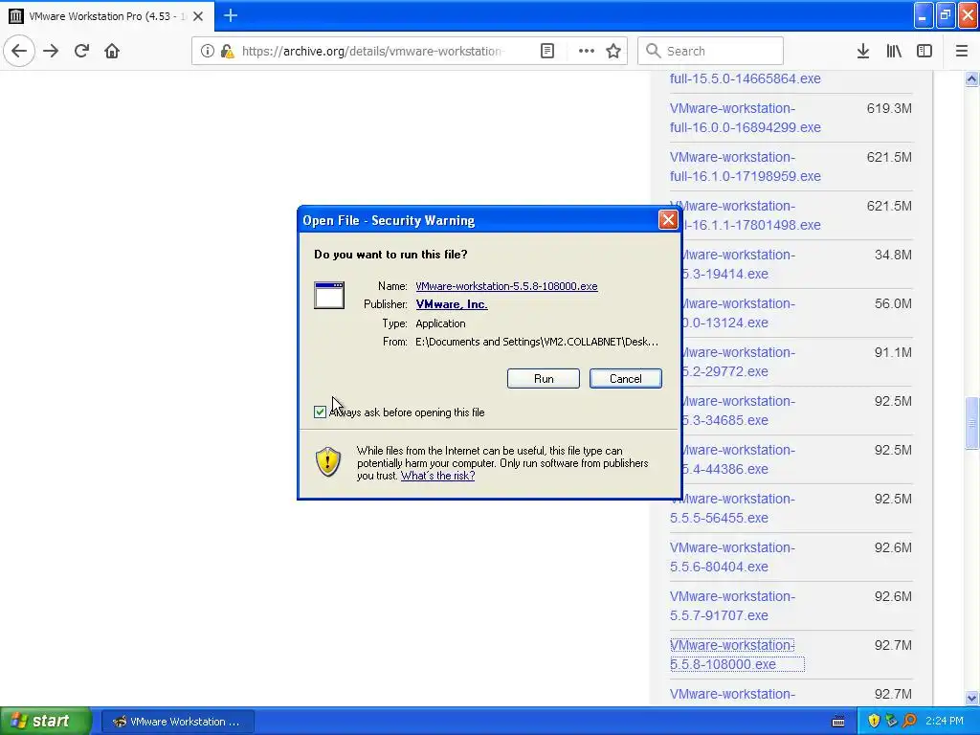
Task: Uncheck Always ask before opening this file
Action: tap(320, 412)
